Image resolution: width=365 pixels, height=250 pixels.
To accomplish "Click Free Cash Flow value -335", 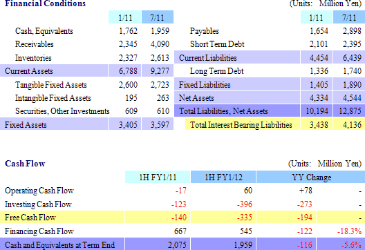I will click(x=245, y=218).
